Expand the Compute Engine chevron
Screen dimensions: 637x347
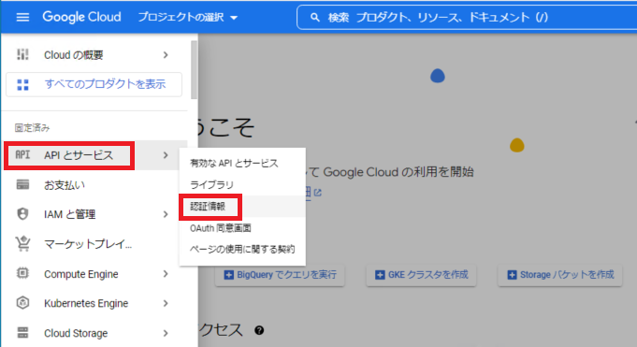tap(166, 274)
